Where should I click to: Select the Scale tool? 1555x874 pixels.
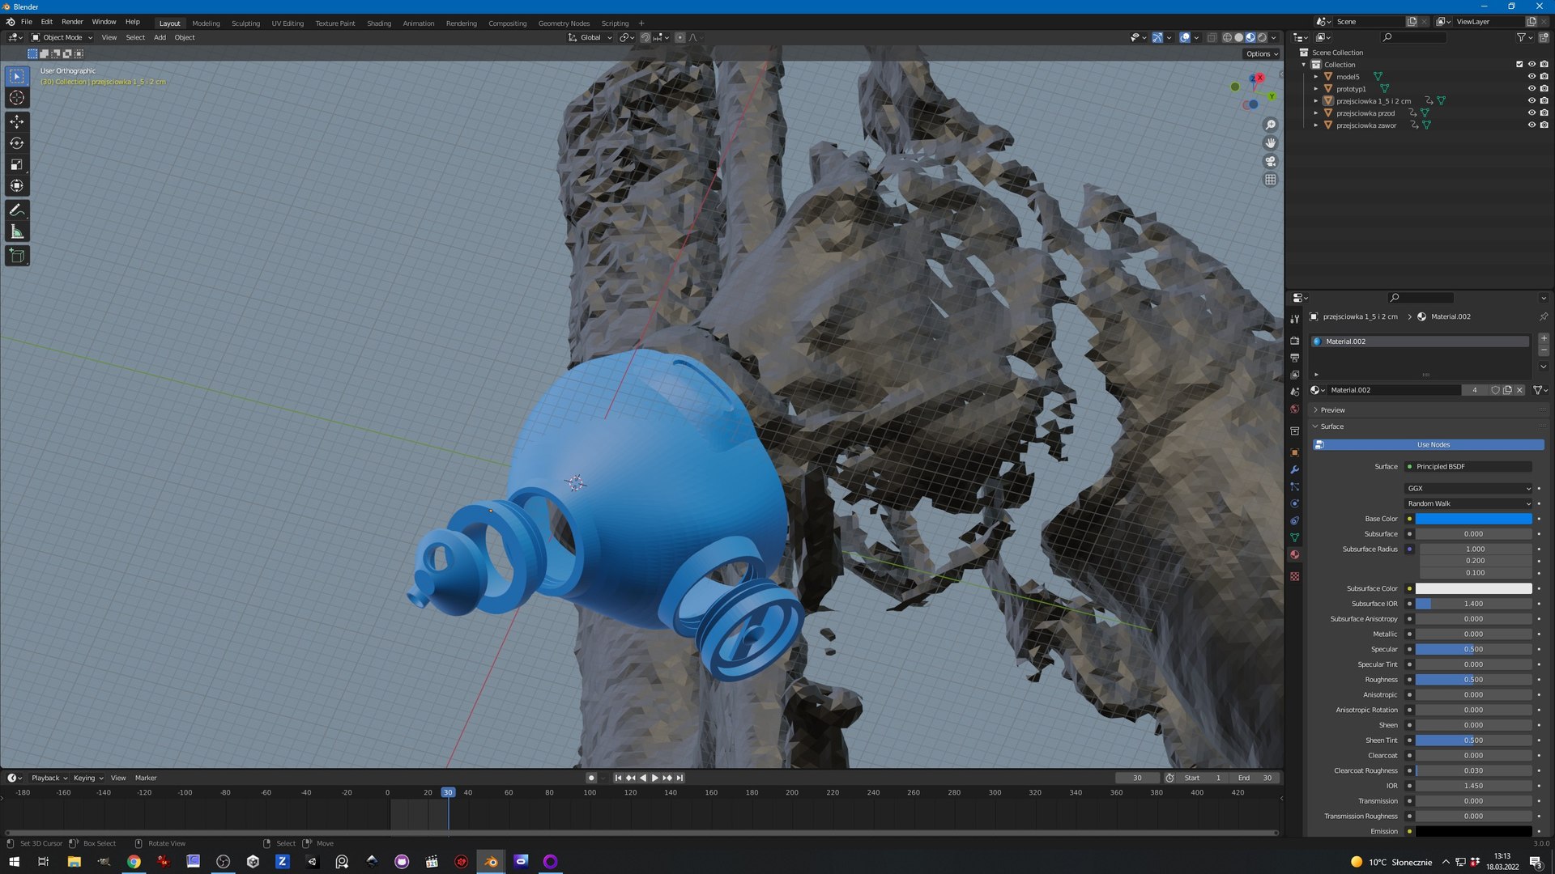pyautogui.click(x=17, y=164)
